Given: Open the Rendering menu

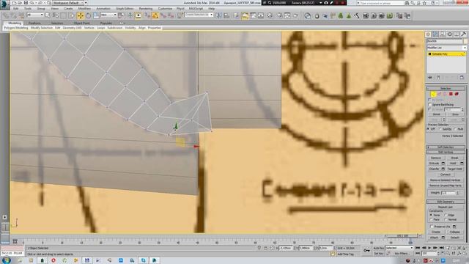Looking at the screenshot, I should click(146, 8).
